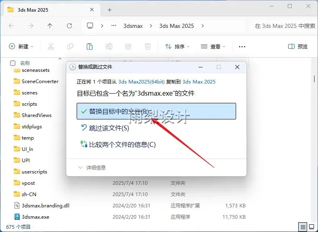
Task: Add a new tab with plus button
Action: (x=109, y=10)
